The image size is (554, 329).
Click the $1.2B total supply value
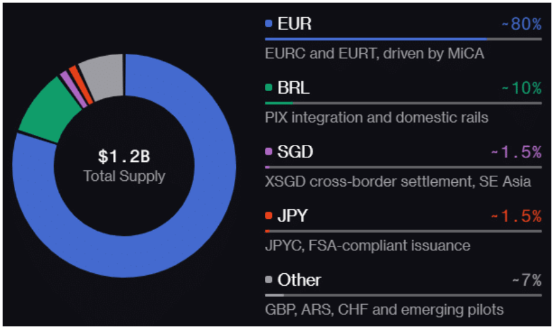124,157
